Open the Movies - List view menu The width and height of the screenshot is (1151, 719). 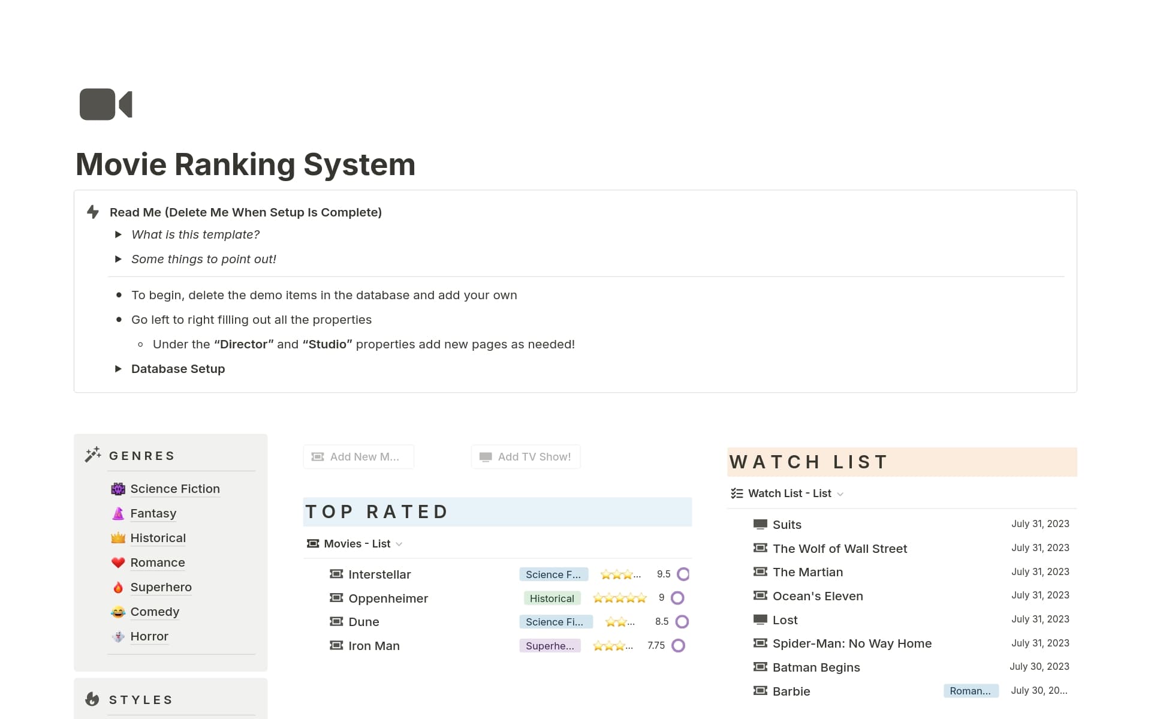(357, 544)
